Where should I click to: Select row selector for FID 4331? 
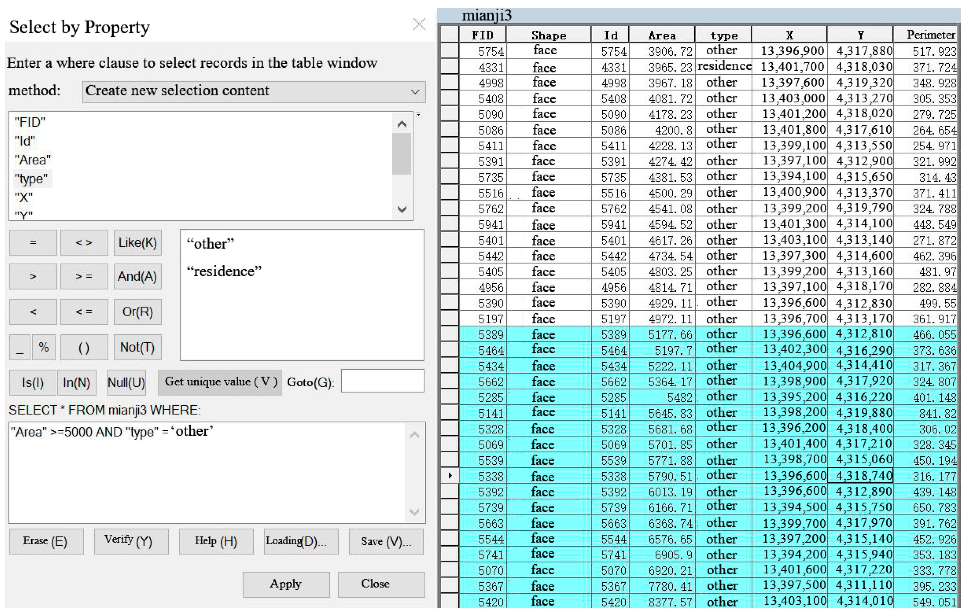click(x=449, y=66)
